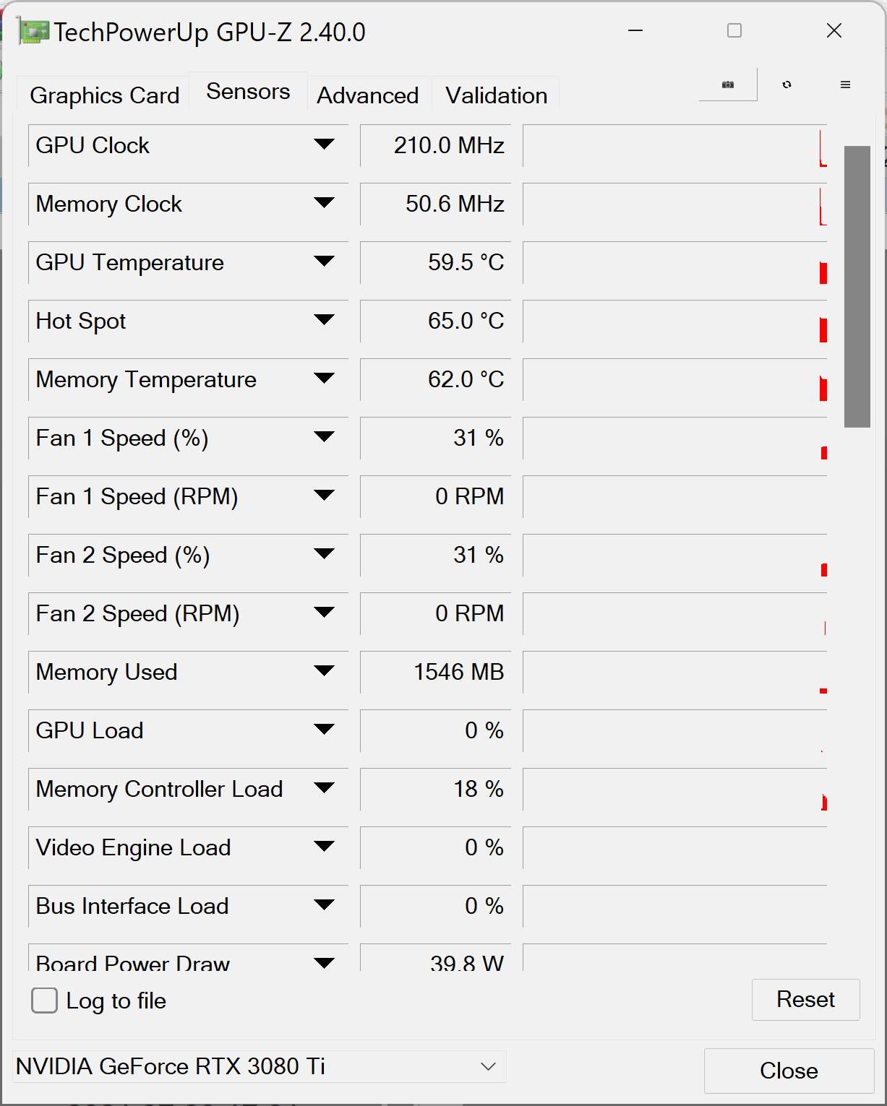Open the hamburger menu icon
Screen dimensions: 887x1106
click(x=845, y=85)
